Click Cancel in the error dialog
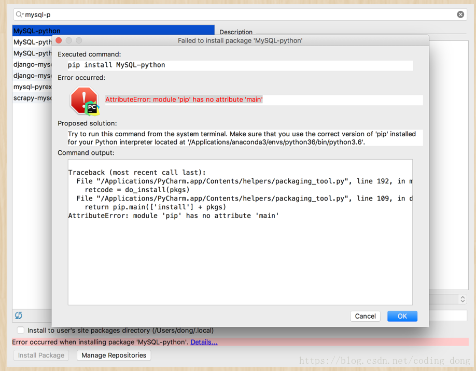Screen dimensions: 476x371 (x=365, y=316)
